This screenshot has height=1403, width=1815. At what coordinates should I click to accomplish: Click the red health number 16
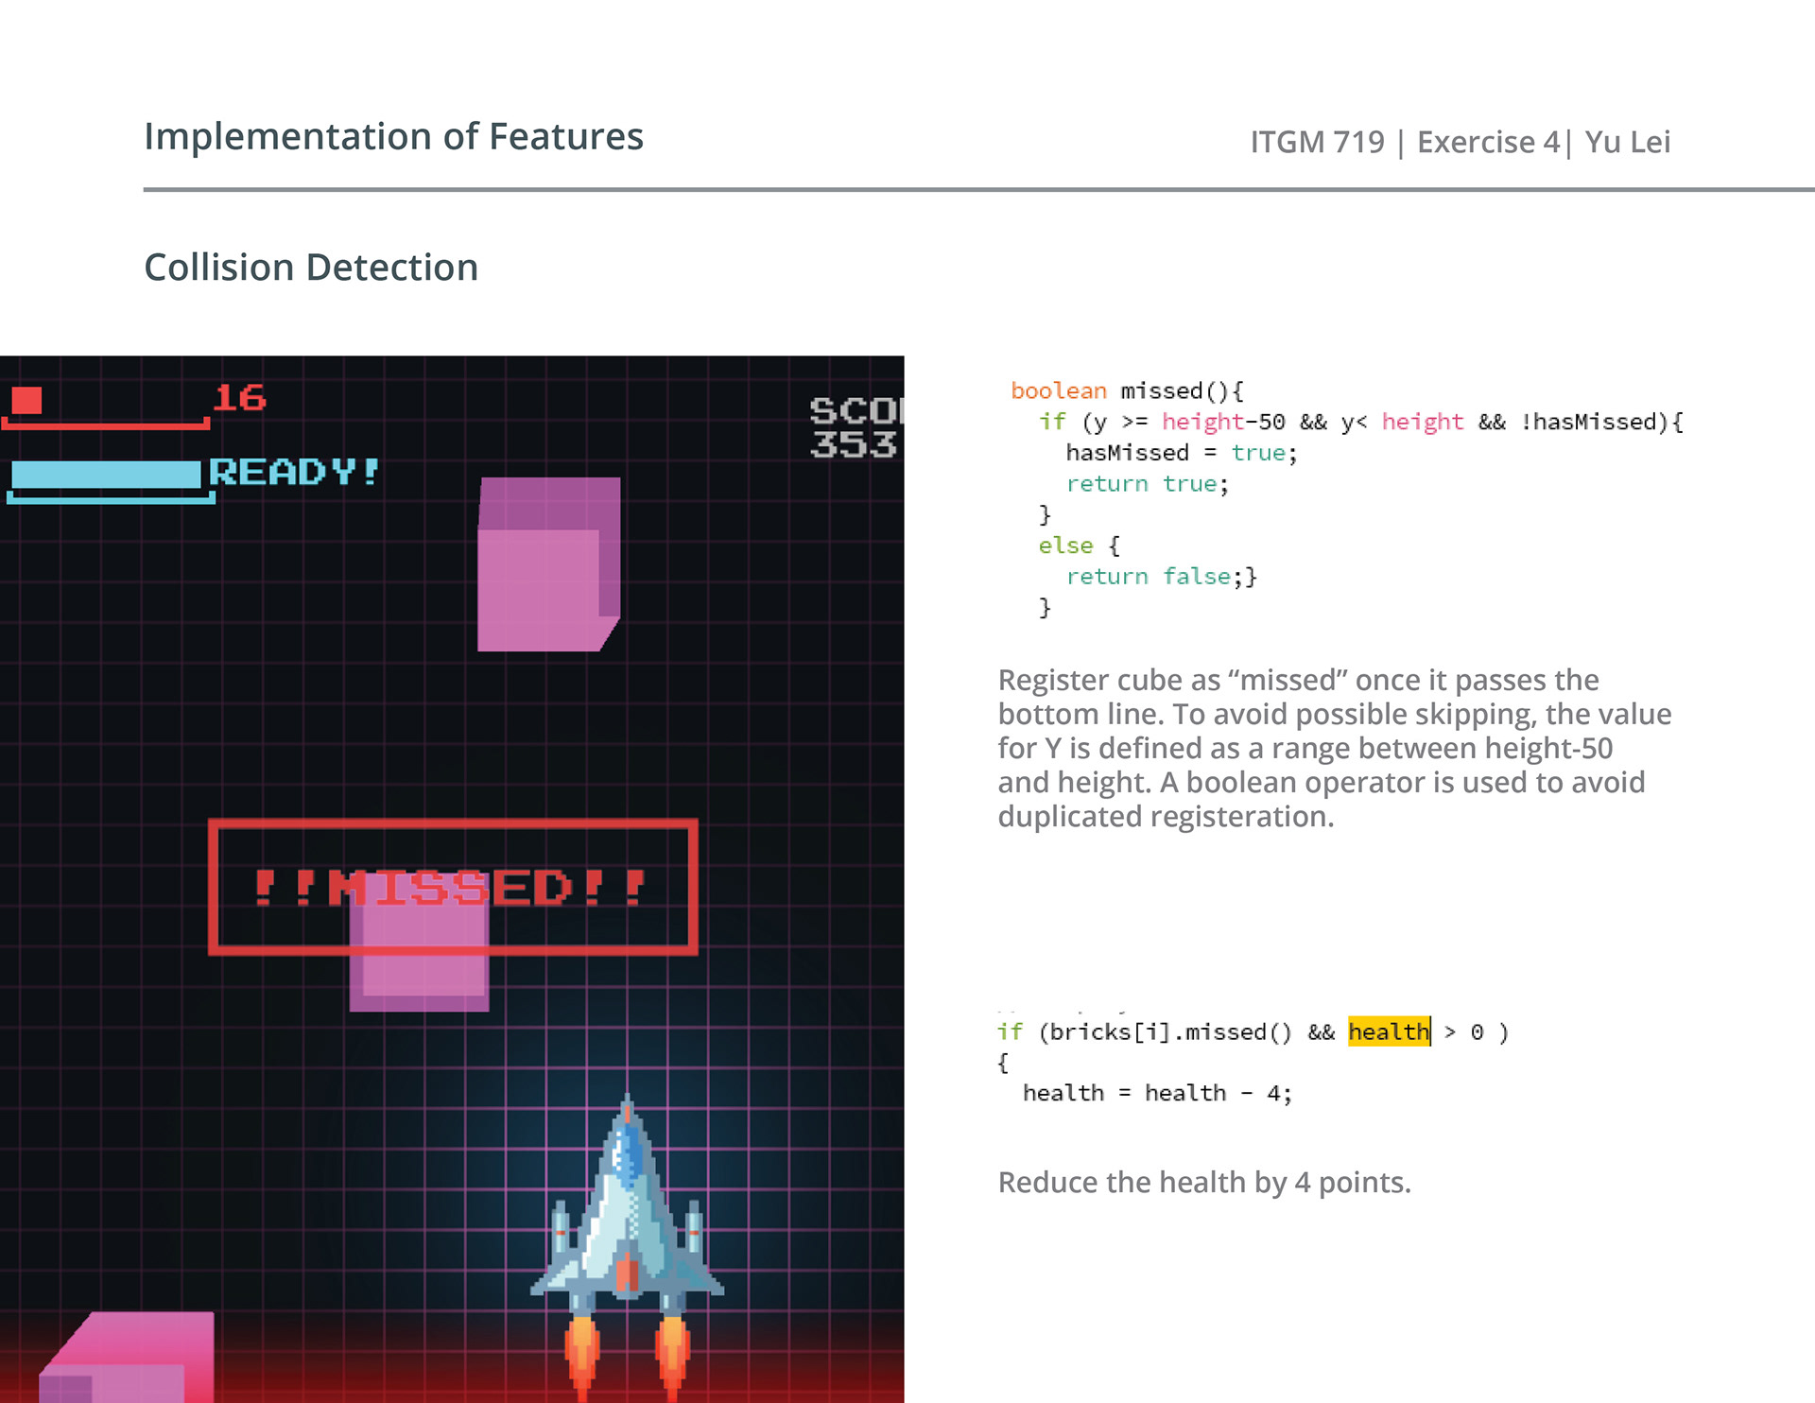[x=239, y=398]
